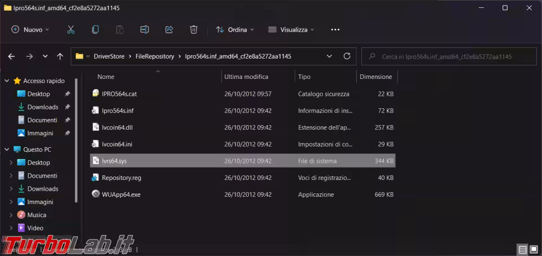The height and width of the screenshot is (256, 542).
Task: Click the search field Cerca in lpro564s
Action: click(449, 56)
